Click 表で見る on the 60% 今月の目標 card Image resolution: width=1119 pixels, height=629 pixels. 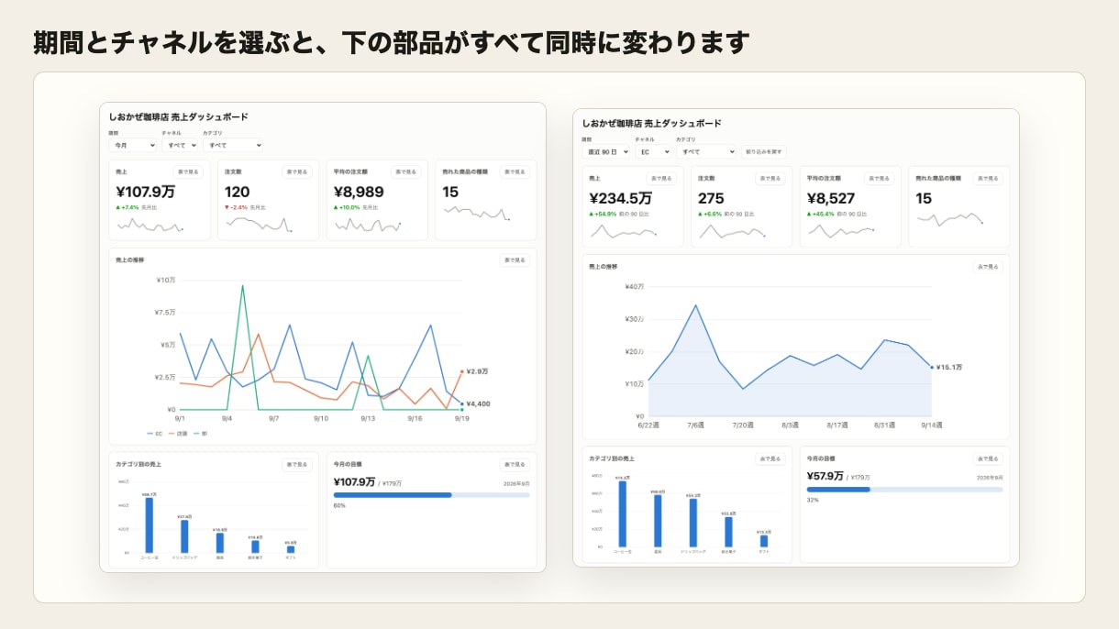coord(515,465)
